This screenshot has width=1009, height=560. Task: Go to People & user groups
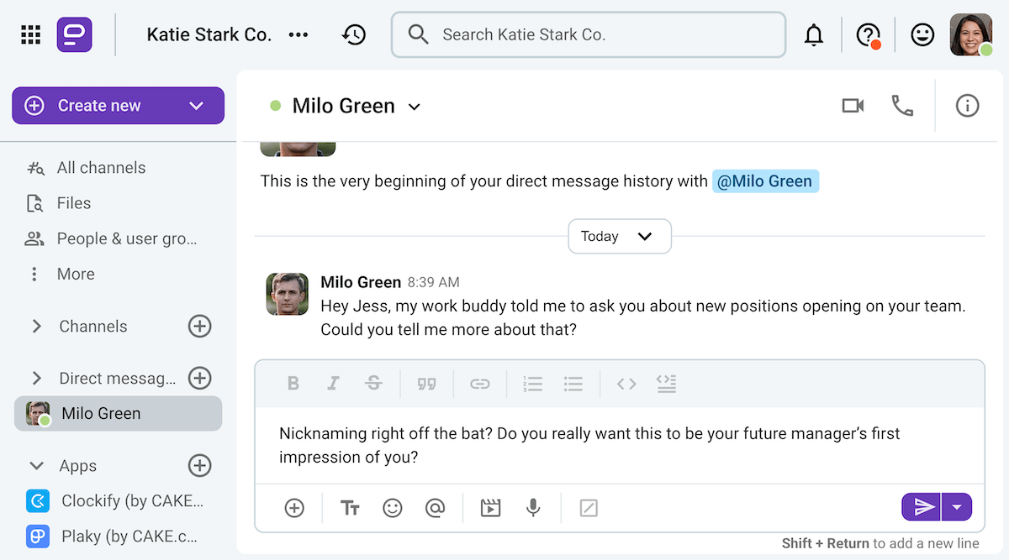point(126,238)
